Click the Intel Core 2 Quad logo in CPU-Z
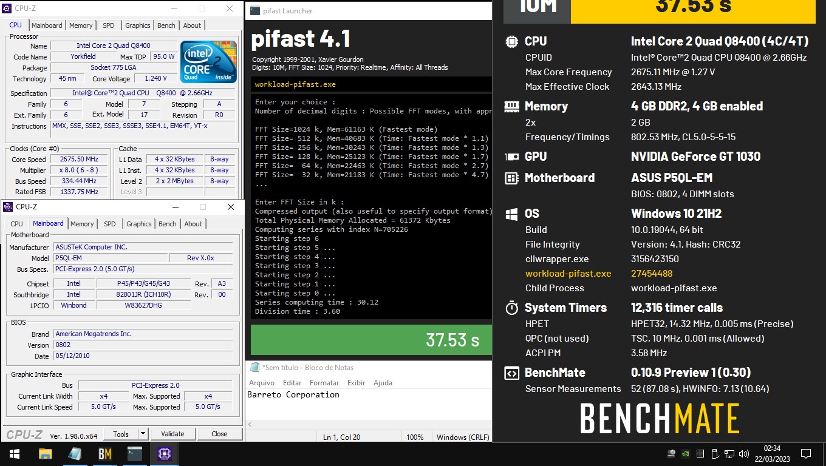826x466 pixels. [x=209, y=62]
